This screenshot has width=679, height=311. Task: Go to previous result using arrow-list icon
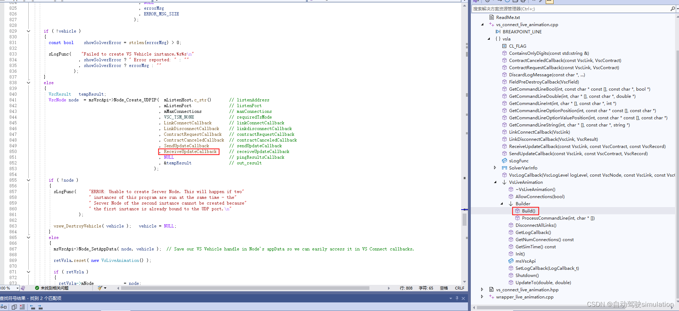pos(33,307)
